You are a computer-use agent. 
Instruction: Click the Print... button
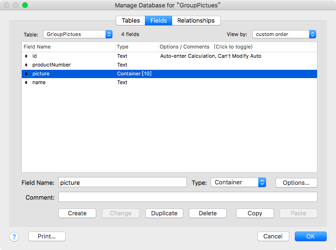pyautogui.click(x=47, y=236)
